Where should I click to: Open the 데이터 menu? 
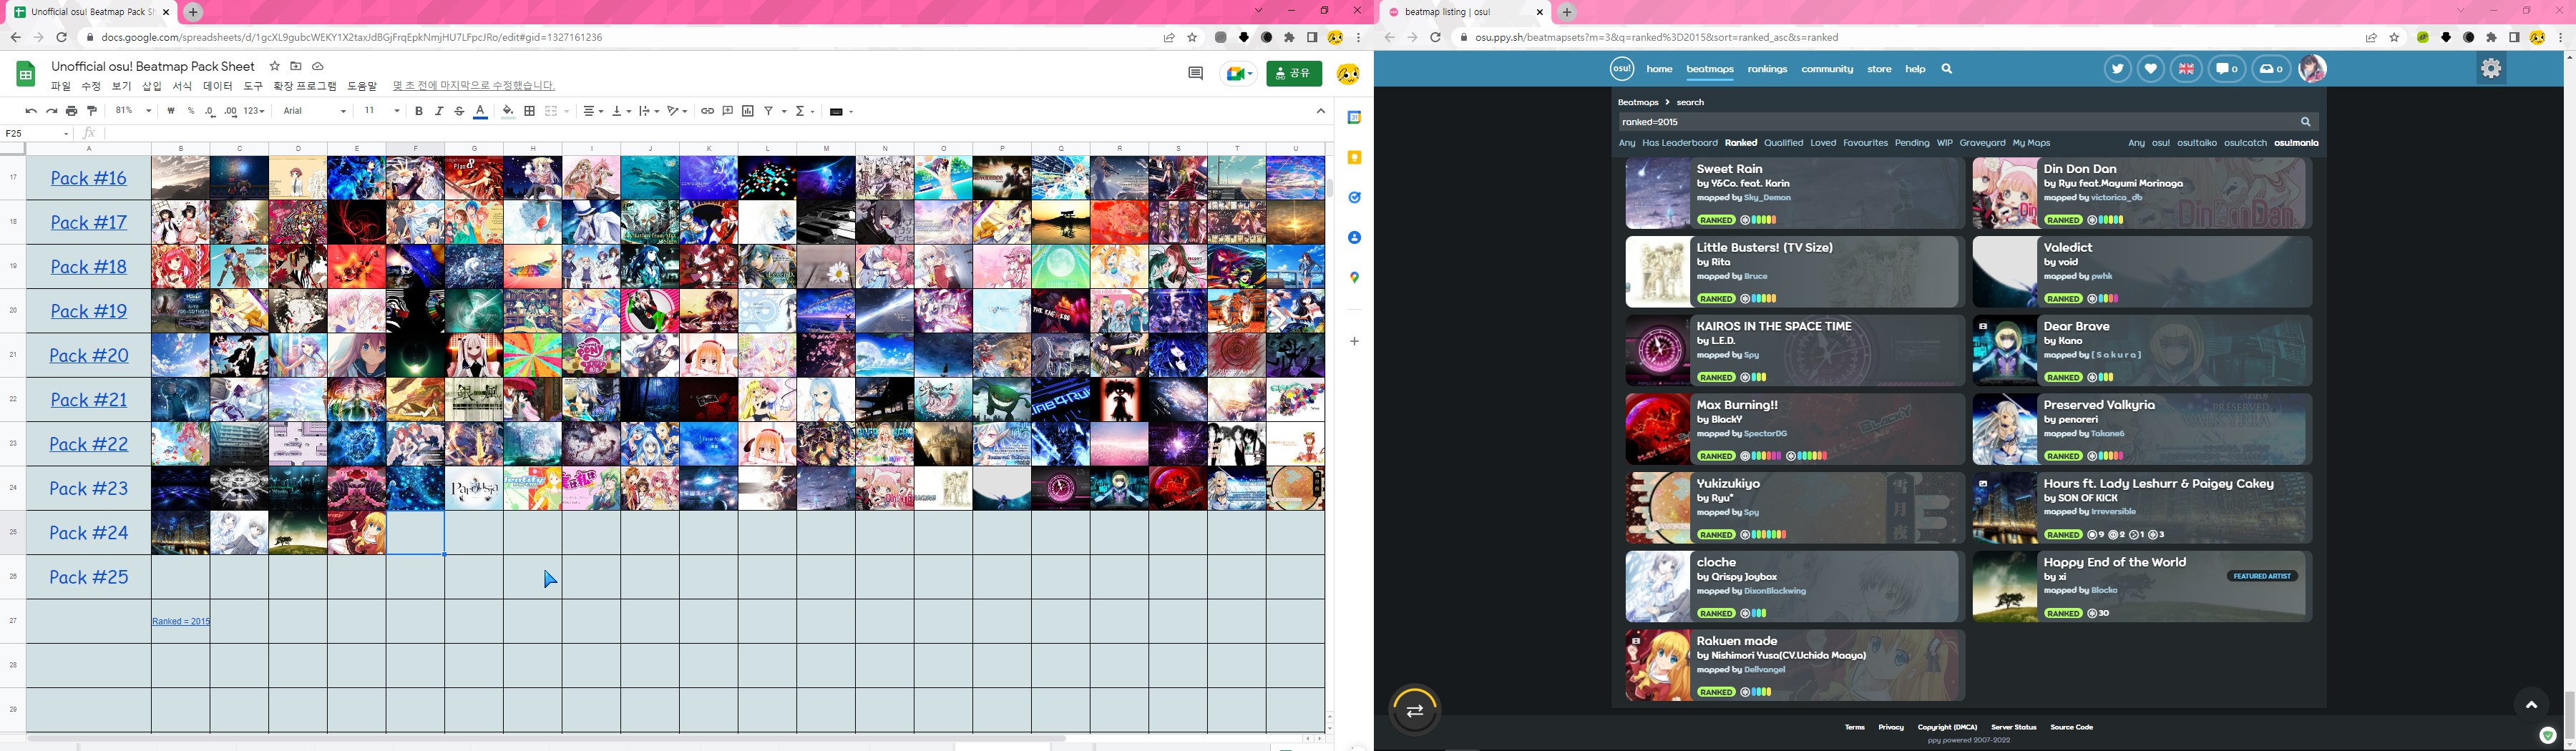coord(218,86)
